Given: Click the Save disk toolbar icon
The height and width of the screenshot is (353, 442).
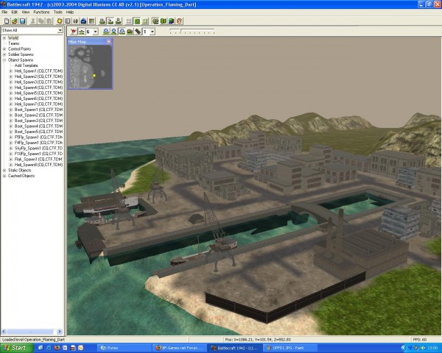Looking at the screenshot, I should [22, 21].
